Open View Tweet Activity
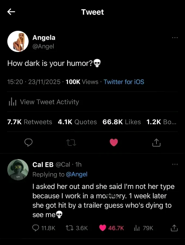 (x=49, y=102)
